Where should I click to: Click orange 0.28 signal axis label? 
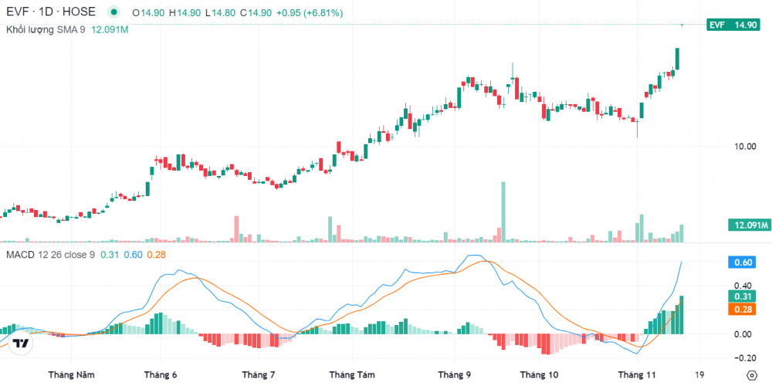(x=743, y=309)
